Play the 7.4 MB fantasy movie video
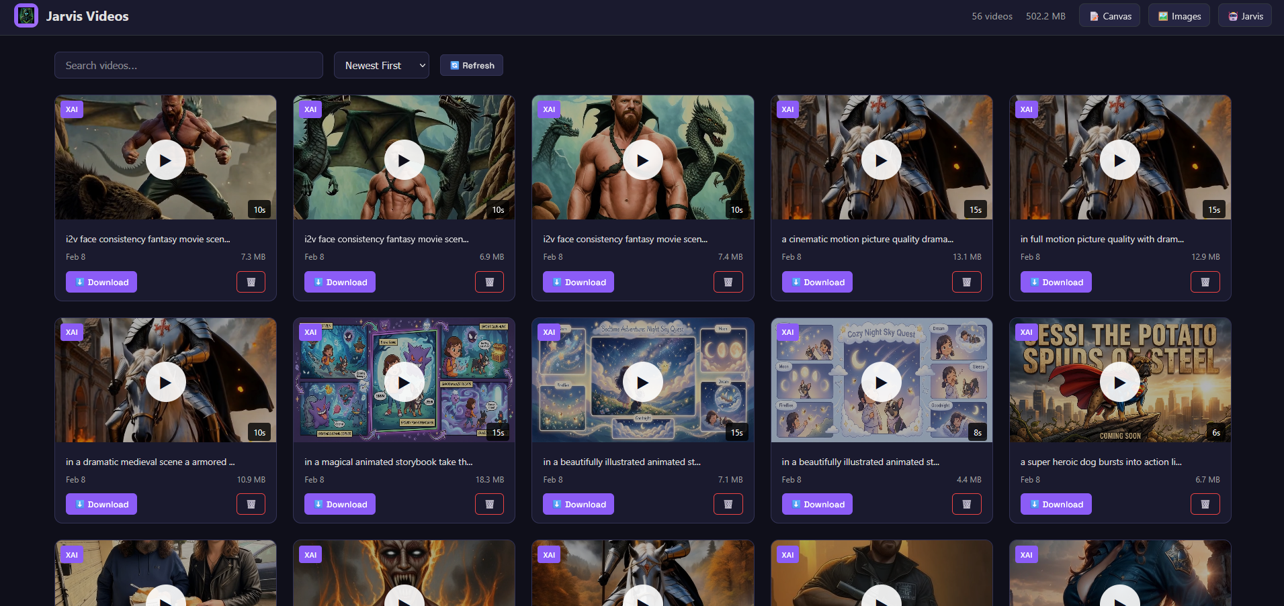1284x606 pixels. pyautogui.click(x=643, y=160)
